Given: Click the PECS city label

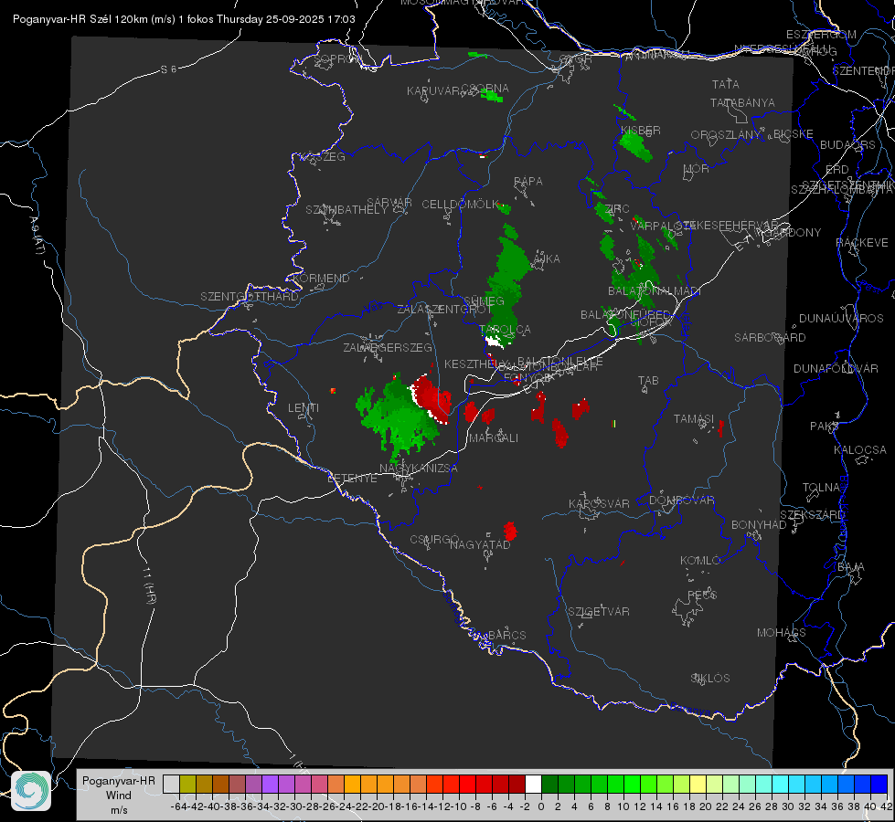Looking at the screenshot, I should click(701, 595).
